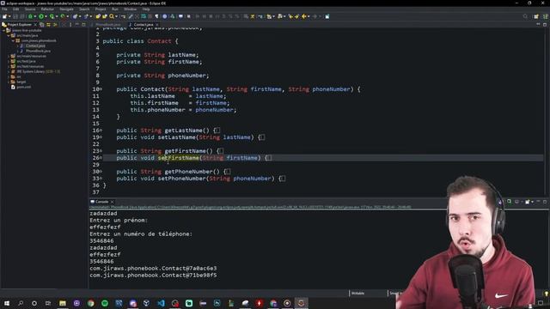Open the Open Perspective icon at top right
This screenshot has height=309, width=550.
[x=536, y=16]
